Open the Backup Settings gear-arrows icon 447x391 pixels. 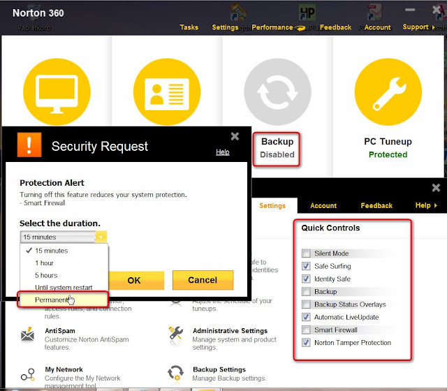coord(175,373)
